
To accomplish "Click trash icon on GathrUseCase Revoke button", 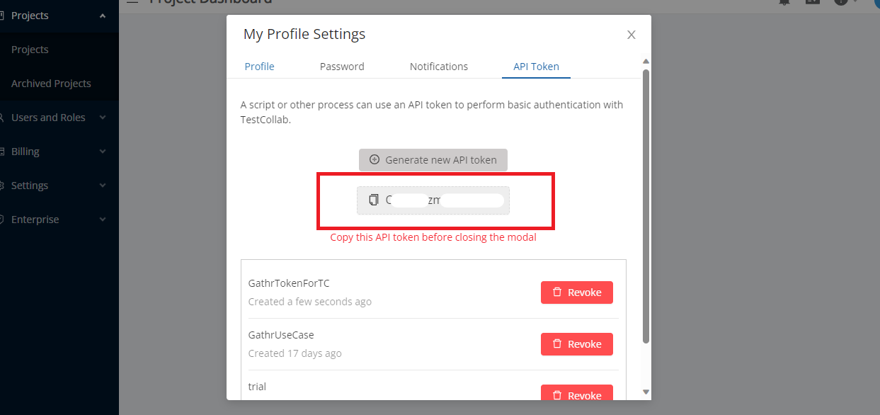I will pyautogui.click(x=557, y=343).
